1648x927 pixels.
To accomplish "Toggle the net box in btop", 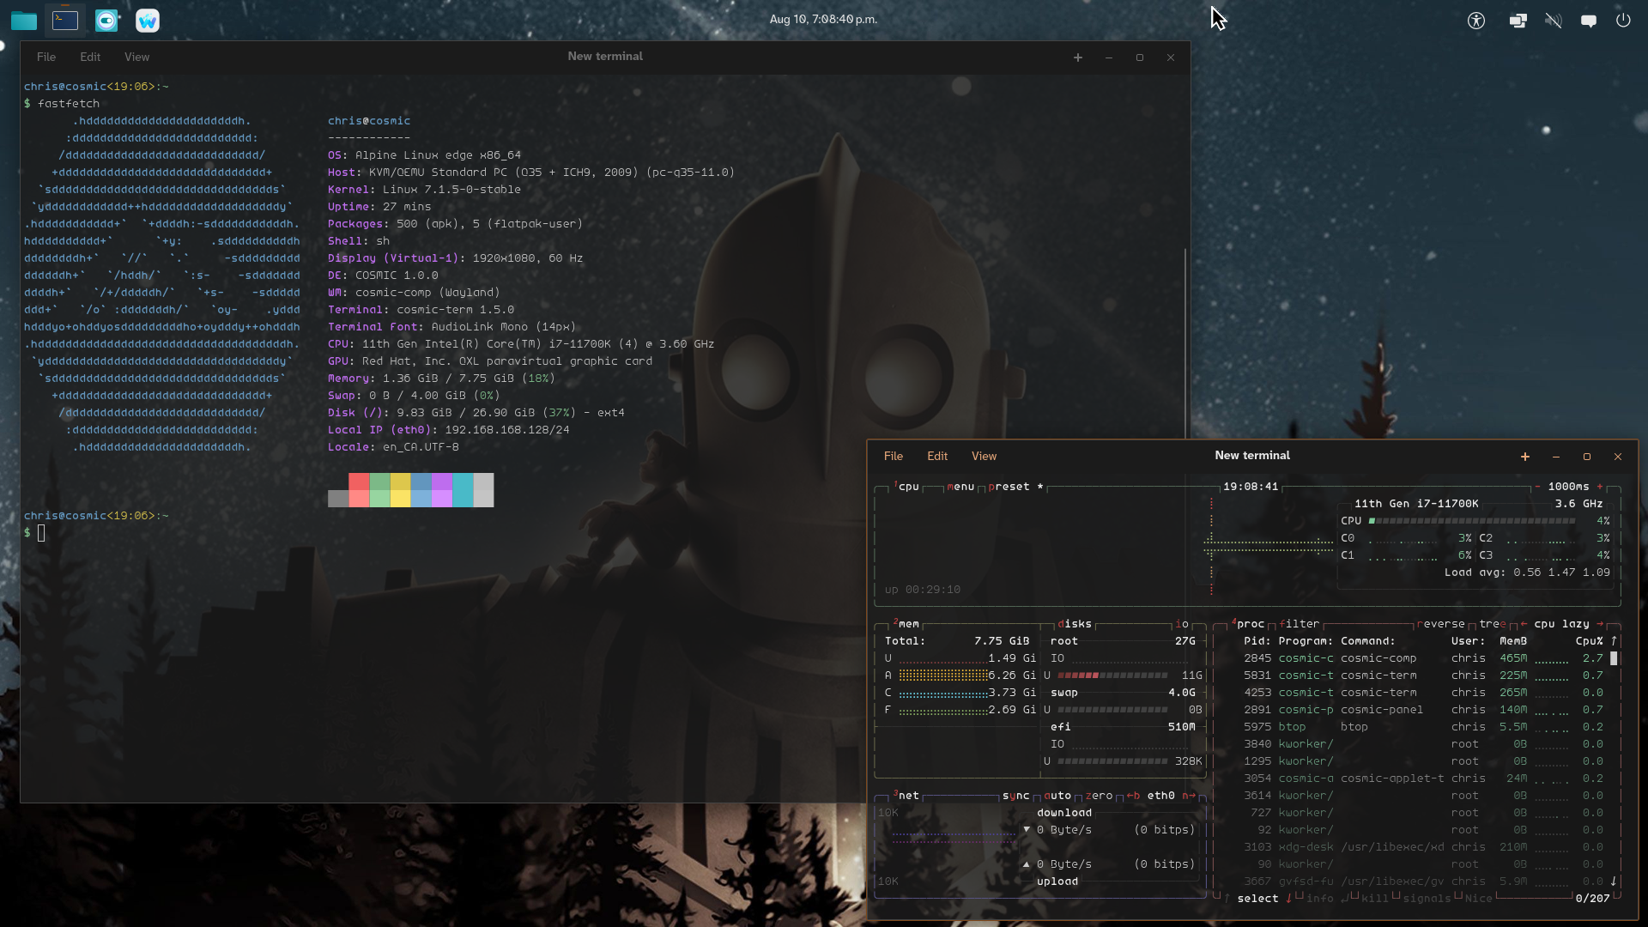I will pos(906,796).
